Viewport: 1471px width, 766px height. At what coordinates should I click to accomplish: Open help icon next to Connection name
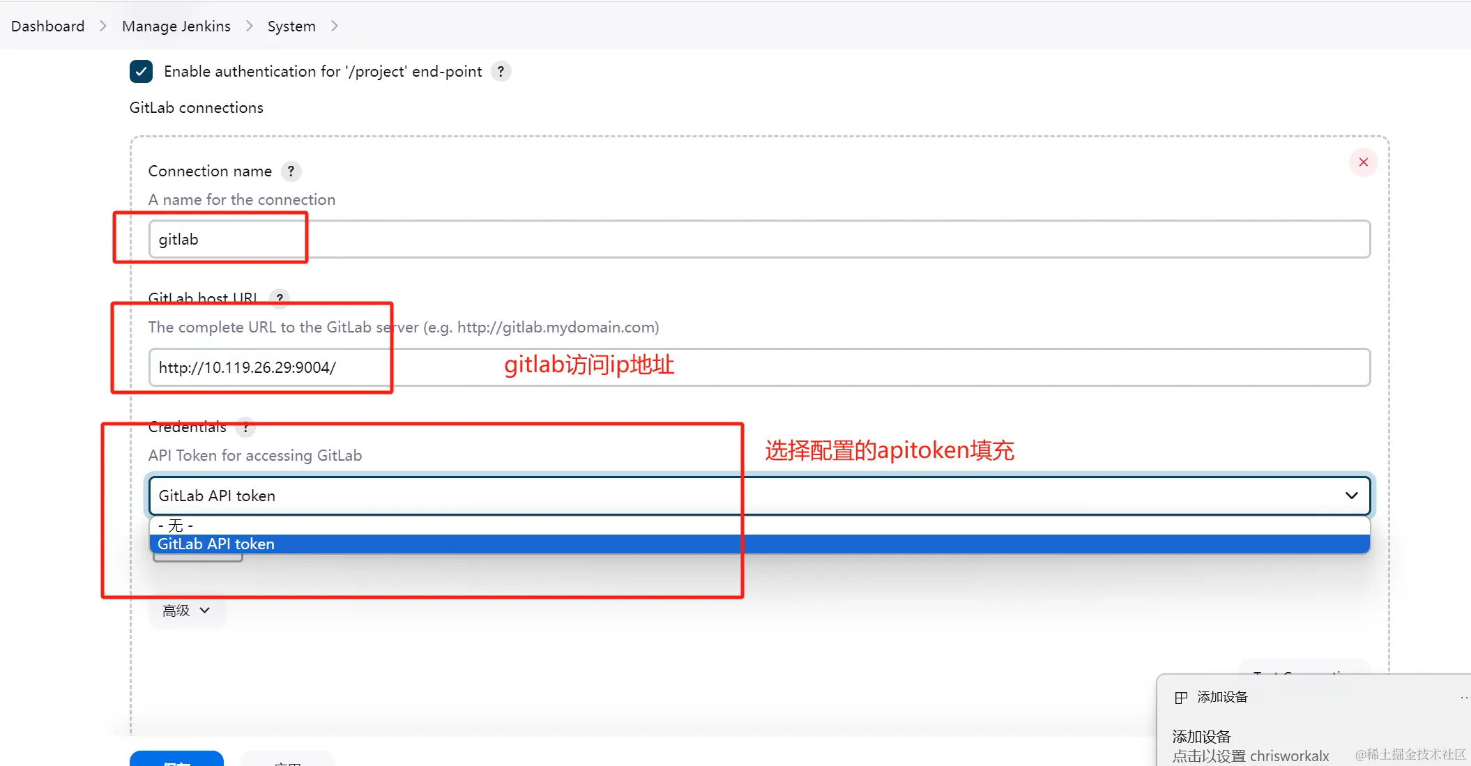291,171
